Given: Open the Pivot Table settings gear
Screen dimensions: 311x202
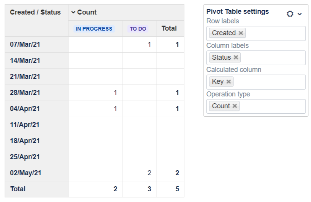Looking at the screenshot, I should click(x=290, y=14).
